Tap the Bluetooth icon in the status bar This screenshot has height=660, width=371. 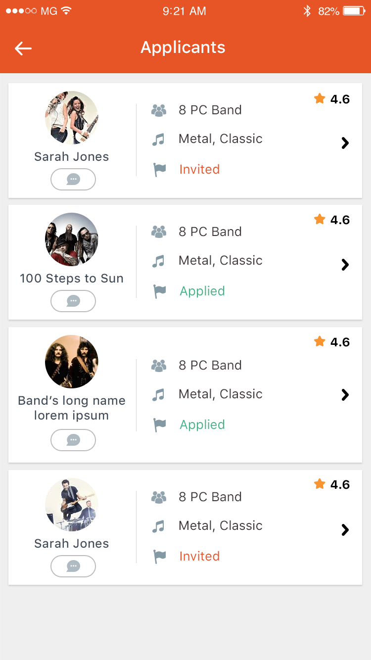click(307, 11)
